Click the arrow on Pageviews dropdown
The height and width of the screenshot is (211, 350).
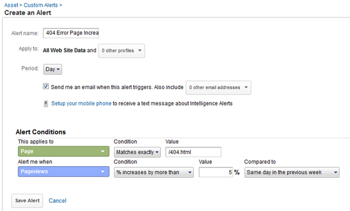coord(103,171)
